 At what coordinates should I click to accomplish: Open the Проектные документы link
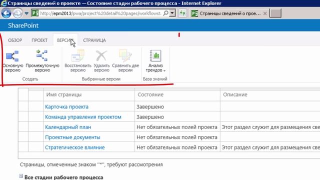[72, 137]
